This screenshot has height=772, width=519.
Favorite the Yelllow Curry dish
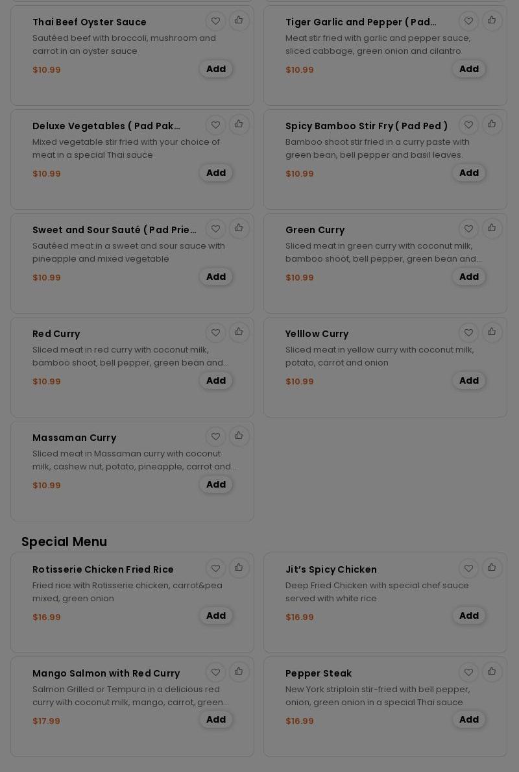pos(468,333)
